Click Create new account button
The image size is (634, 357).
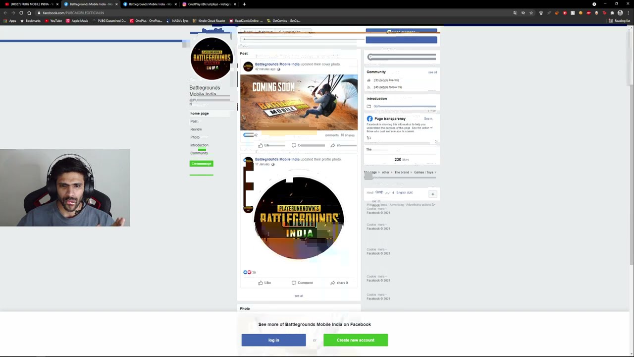356,340
